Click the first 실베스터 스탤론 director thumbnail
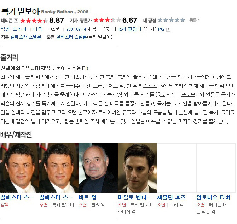This screenshot has width=237, height=224. pos(20,168)
